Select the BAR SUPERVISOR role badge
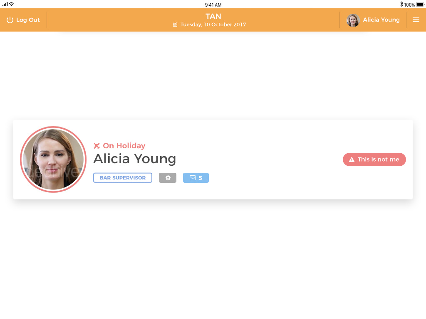Screen dimensions: 426x319 click(x=123, y=178)
